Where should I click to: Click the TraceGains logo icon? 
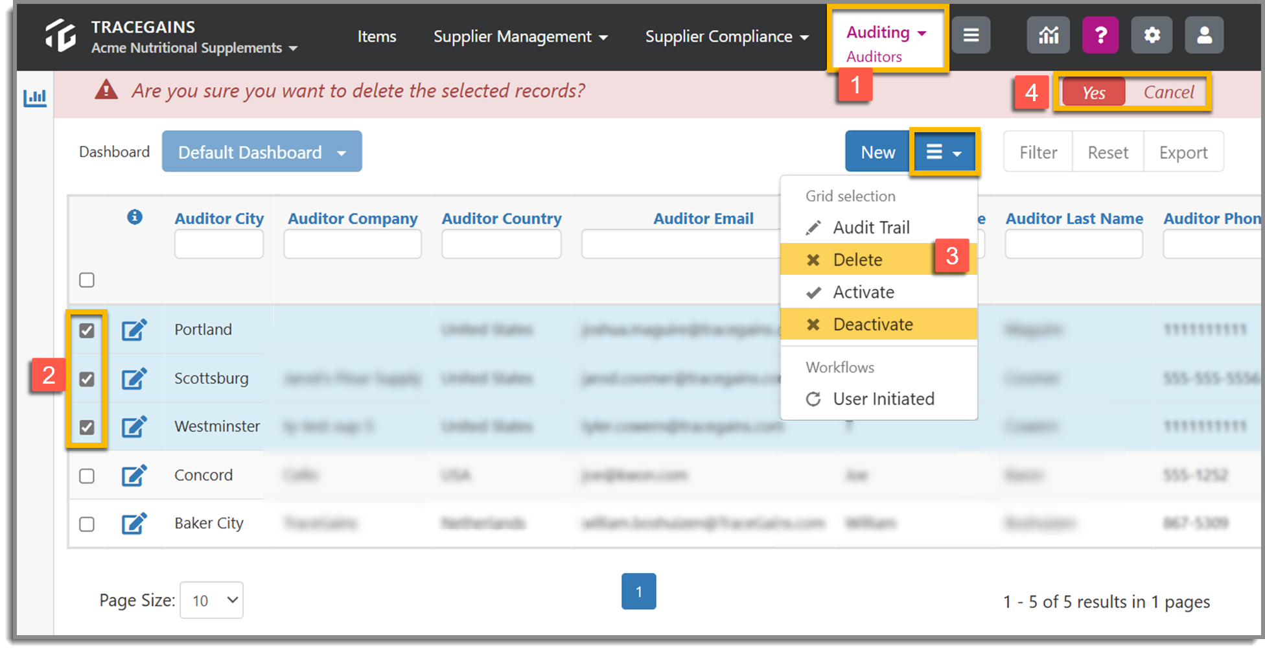[61, 35]
